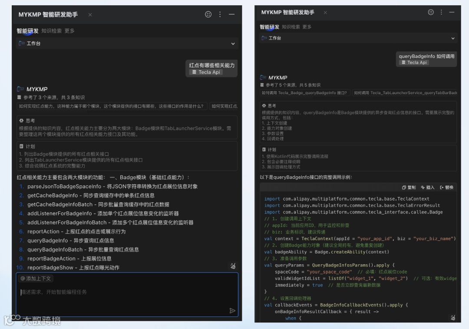Open the three-dot menu in right panel header

coord(441,12)
